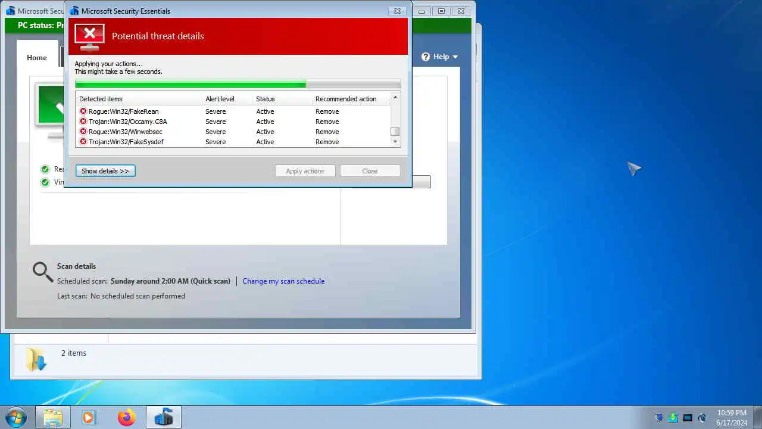Click the lower green check mark status icon
This screenshot has height=429, width=762.
45,182
